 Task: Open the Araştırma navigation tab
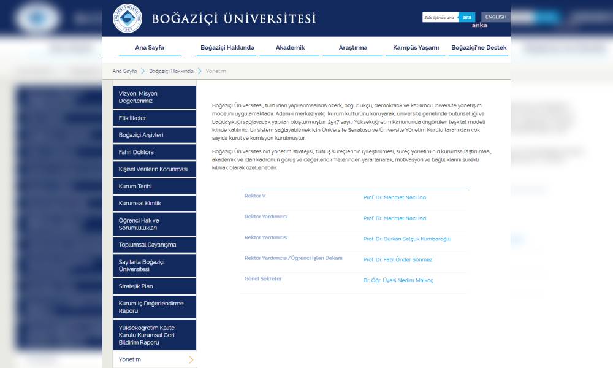click(353, 48)
